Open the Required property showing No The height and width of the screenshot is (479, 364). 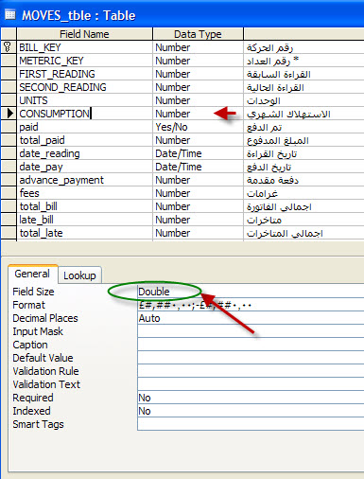click(x=251, y=398)
